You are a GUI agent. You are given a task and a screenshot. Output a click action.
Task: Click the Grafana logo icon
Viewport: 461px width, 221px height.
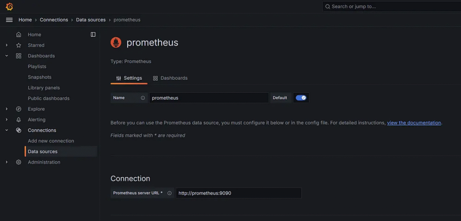click(9, 6)
